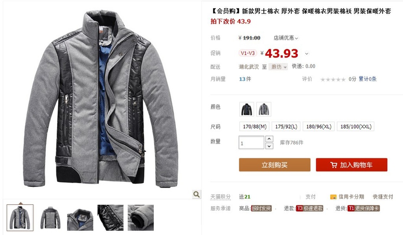Screen dimensions: 403x235
Task: Click the 按时发货 service badge
Action: click(x=261, y=208)
